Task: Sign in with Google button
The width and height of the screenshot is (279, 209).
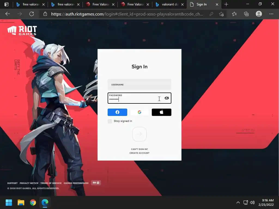Action: (139, 112)
